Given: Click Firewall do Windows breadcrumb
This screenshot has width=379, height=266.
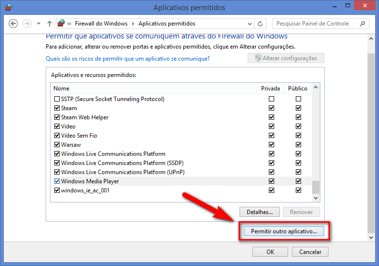Looking at the screenshot, I should (x=101, y=24).
